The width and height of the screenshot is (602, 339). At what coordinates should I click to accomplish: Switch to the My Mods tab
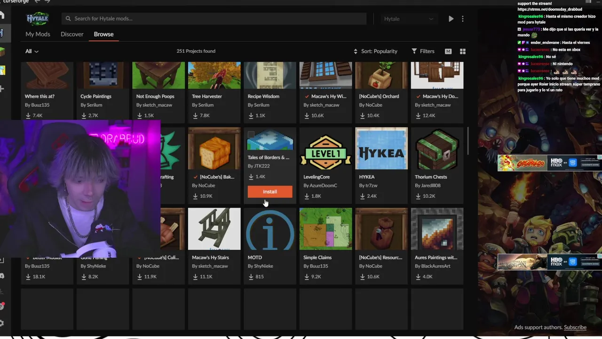coord(38,34)
